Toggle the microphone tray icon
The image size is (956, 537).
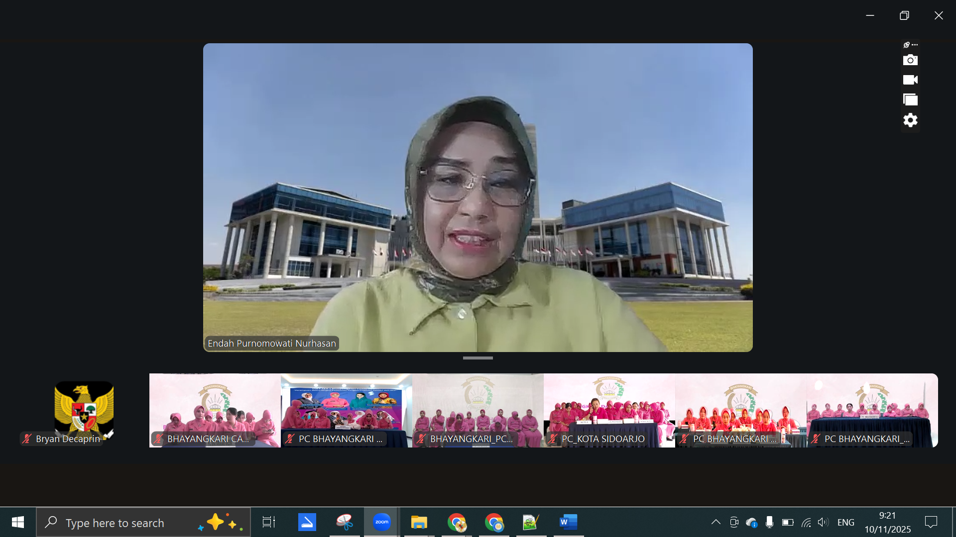769,522
